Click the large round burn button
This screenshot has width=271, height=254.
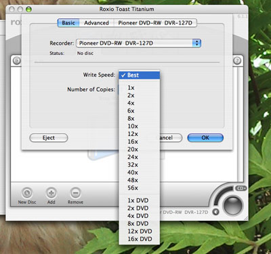(x=232, y=206)
